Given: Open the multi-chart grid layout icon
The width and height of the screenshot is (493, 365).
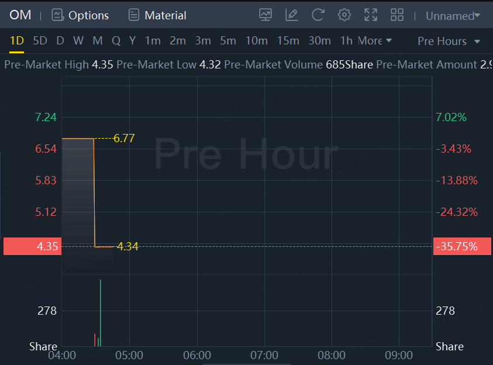Looking at the screenshot, I should pos(397,15).
